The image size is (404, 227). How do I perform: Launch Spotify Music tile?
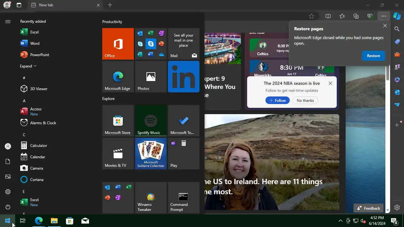point(151,121)
